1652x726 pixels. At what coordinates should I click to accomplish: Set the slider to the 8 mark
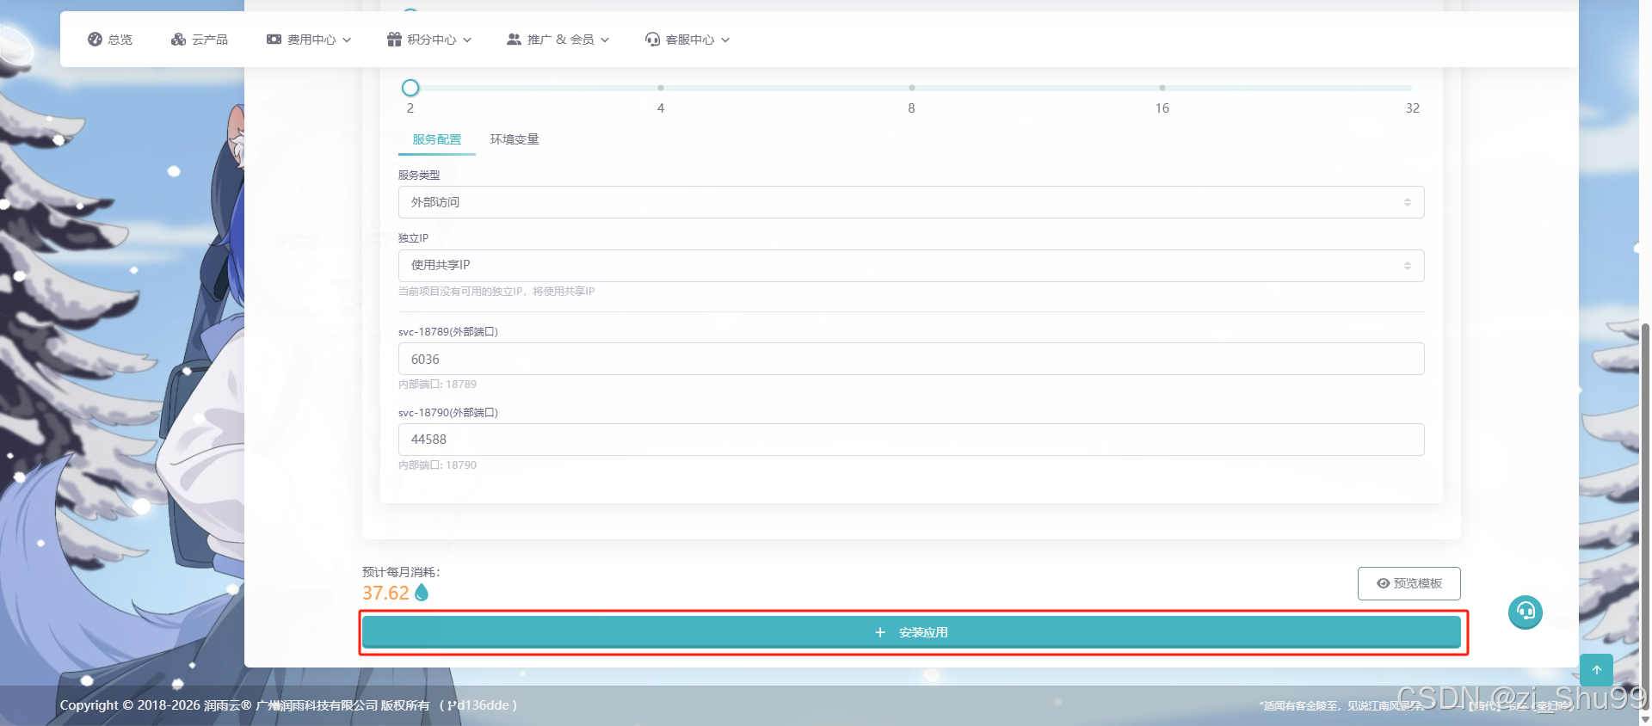(911, 88)
